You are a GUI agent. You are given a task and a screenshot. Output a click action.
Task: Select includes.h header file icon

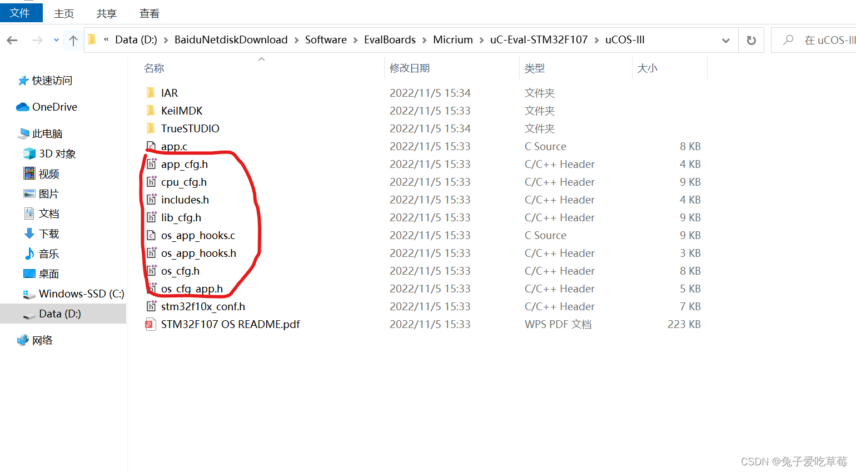point(151,200)
